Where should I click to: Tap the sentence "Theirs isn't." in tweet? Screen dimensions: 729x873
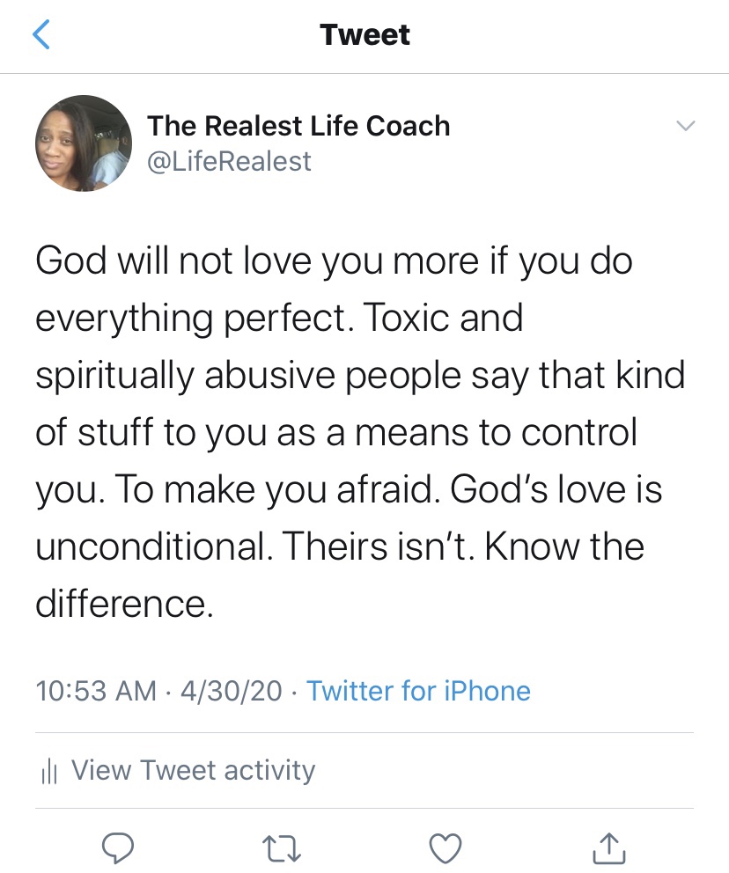pyautogui.click(x=385, y=547)
